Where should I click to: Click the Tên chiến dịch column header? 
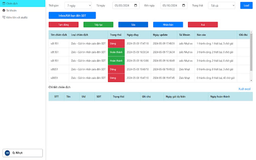pos(59,35)
